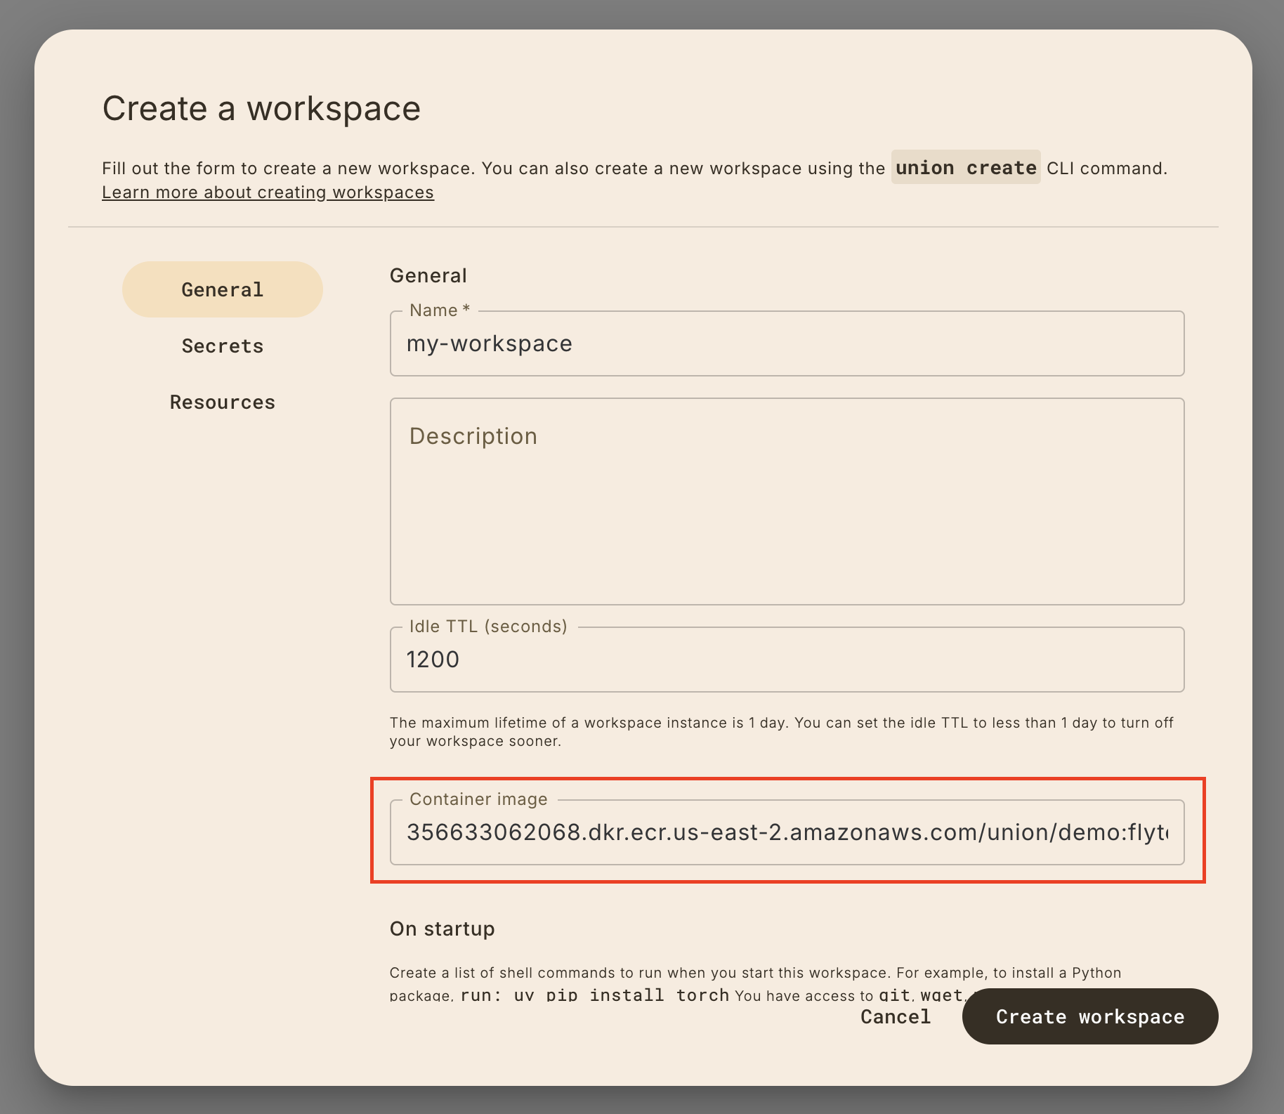Click the Idle TTL (seconds) label

487,627
